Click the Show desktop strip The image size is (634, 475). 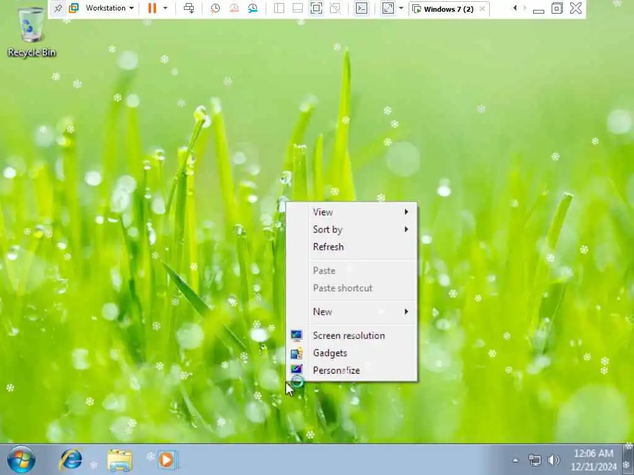[628, 460]
